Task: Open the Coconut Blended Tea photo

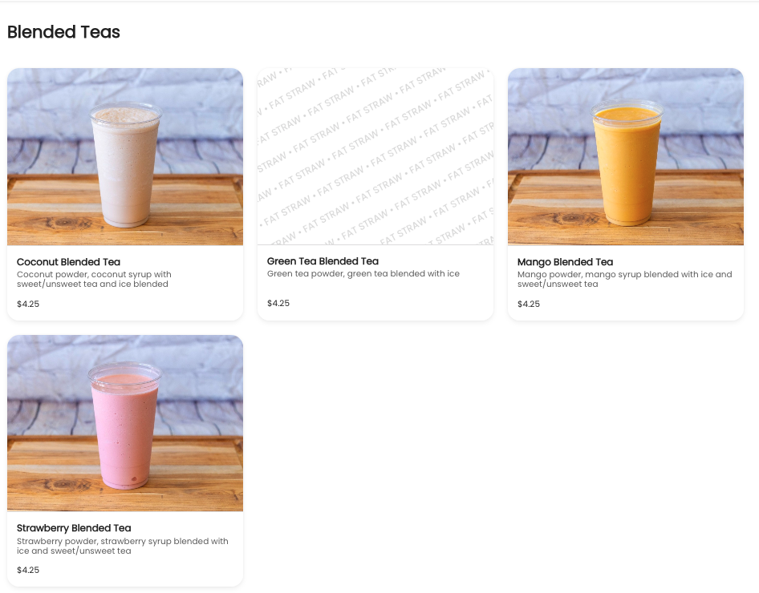Action: 125,156
